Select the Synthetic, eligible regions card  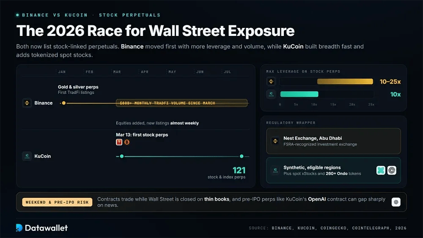(x=333, y=170)
